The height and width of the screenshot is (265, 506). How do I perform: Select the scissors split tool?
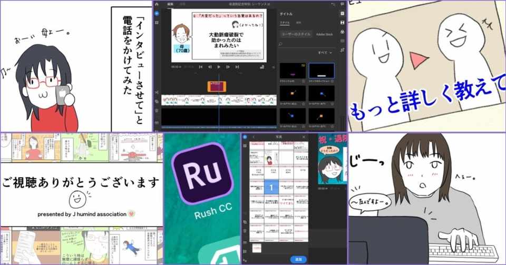157,93
